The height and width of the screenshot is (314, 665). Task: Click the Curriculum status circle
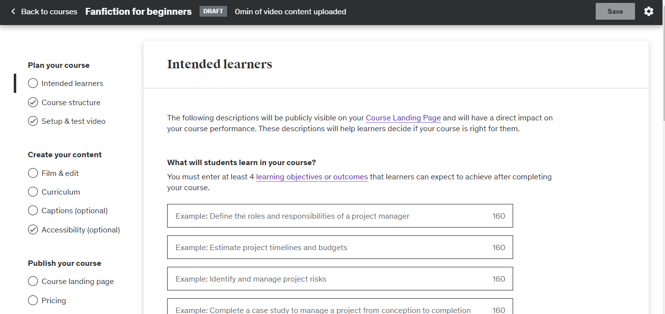[33, 192]
